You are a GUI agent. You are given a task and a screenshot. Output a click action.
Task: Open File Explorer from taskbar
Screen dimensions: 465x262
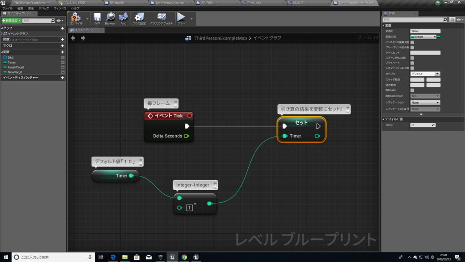click(x=125, y=257)
